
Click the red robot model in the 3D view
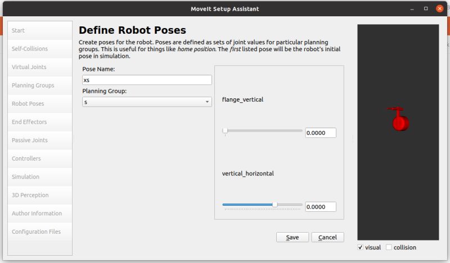[x=399, y=119]
